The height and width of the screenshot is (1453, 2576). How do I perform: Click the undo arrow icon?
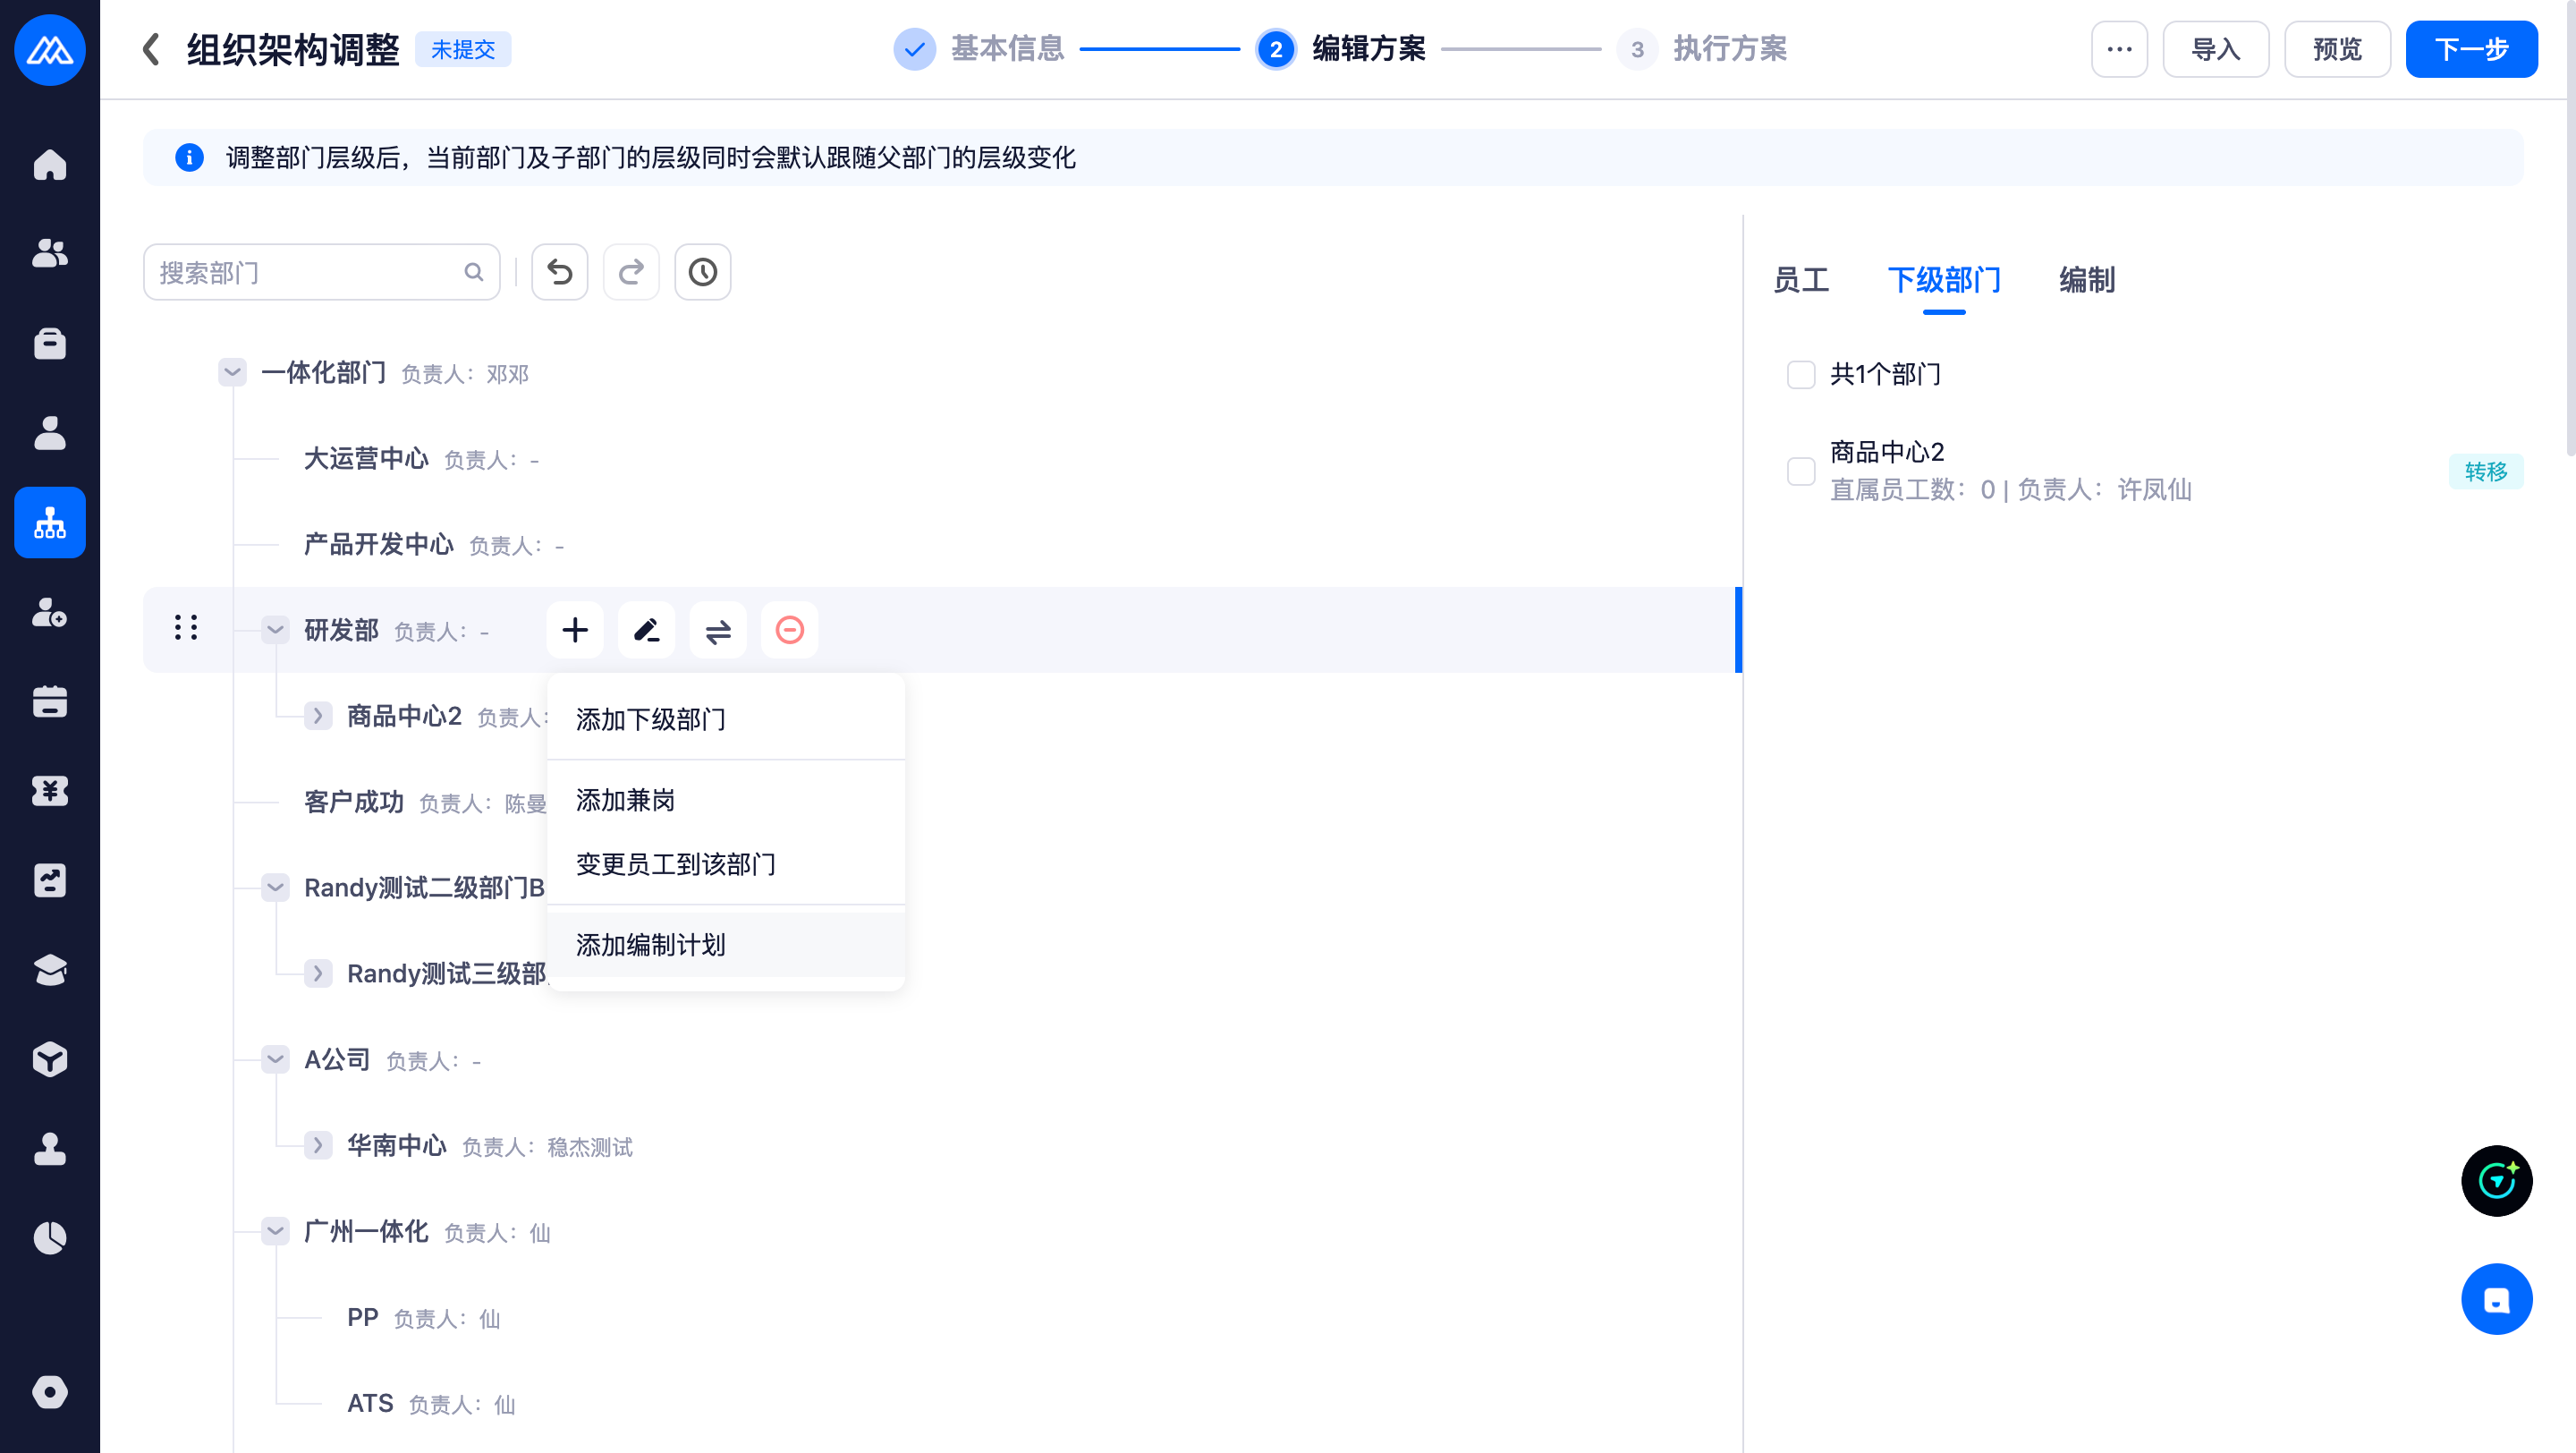(559, 272)
